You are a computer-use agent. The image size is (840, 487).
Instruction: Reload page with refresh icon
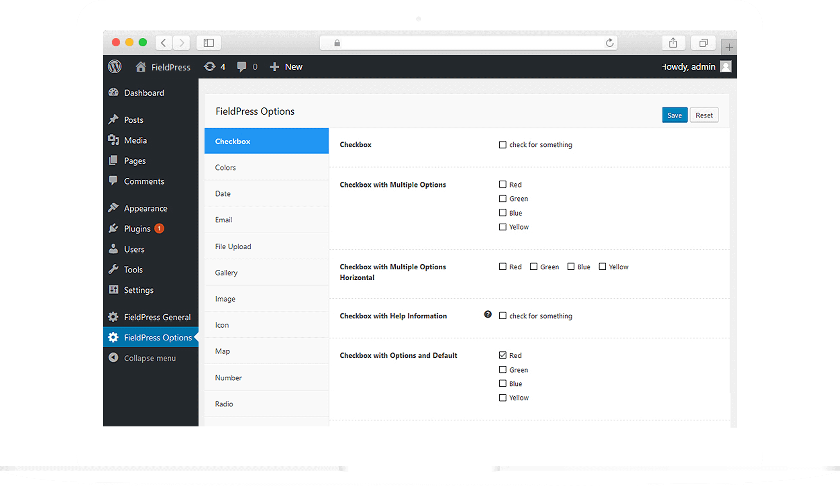609,43
